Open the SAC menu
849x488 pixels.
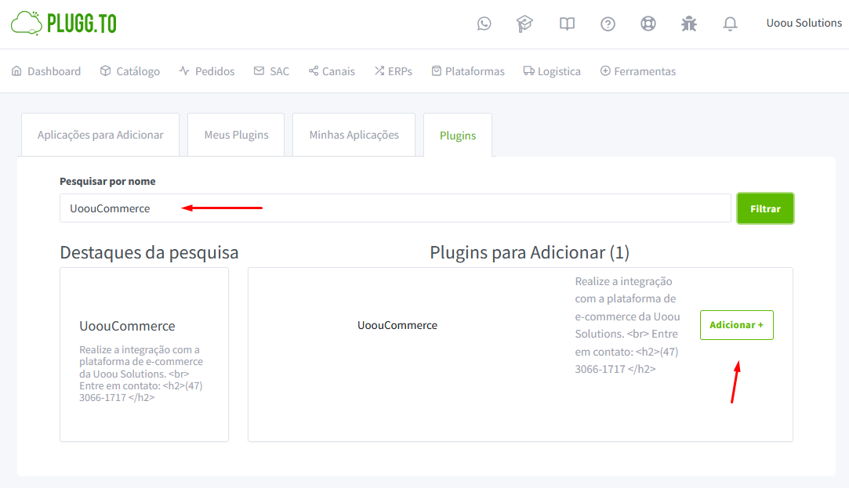271,70
